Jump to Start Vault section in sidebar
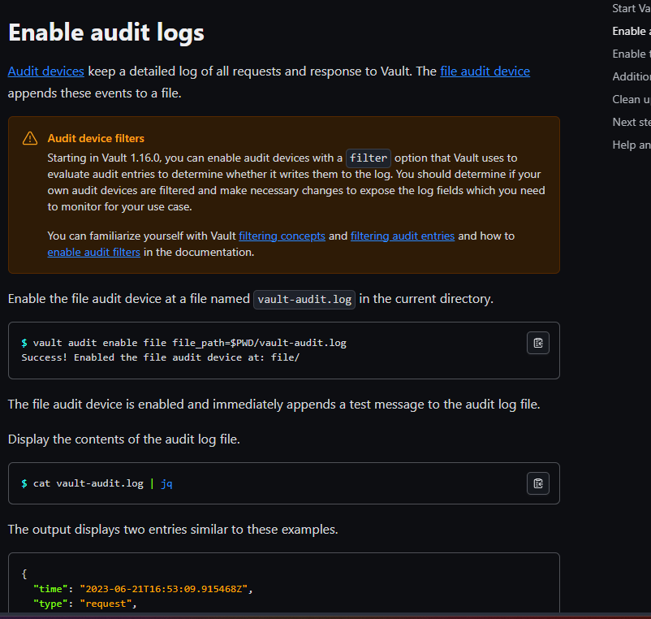 point(631,8)
